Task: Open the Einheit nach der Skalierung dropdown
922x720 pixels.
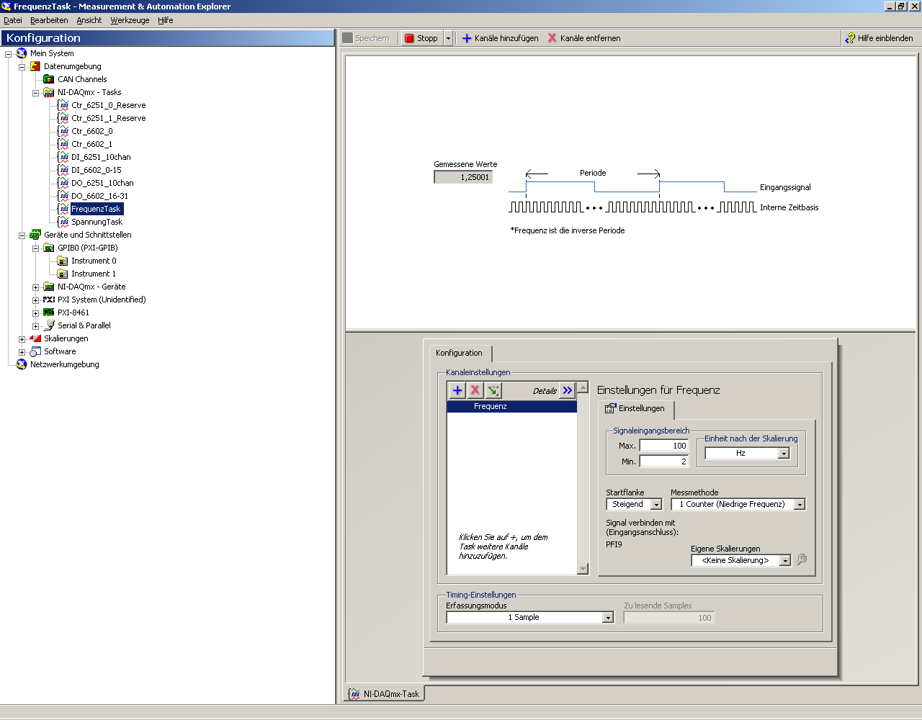Action: [784, 454]
